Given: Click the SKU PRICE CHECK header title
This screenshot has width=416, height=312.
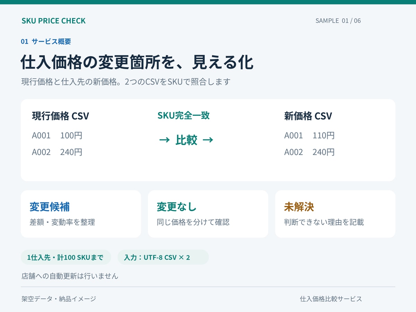Looking at the screenshot, I should tap(53, 21).
